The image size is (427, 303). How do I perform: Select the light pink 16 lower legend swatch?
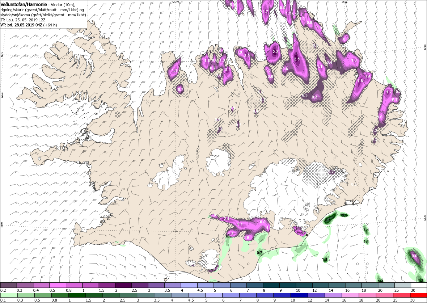point(350,295)
